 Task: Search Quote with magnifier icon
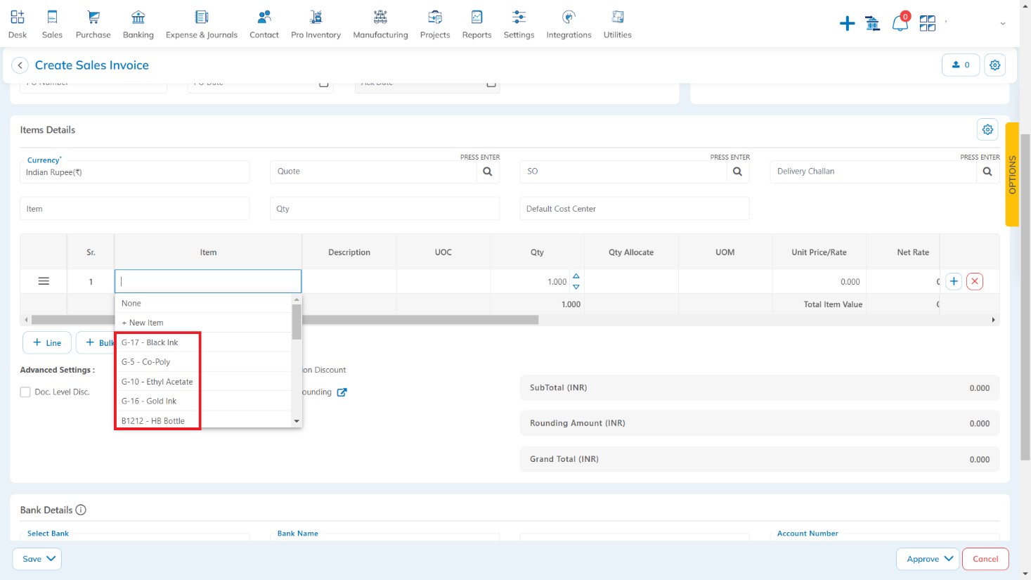click(x=488, y=172)
